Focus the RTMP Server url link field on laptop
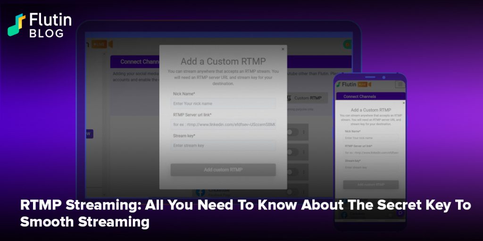The image size is (483, 241). point(223,124)
